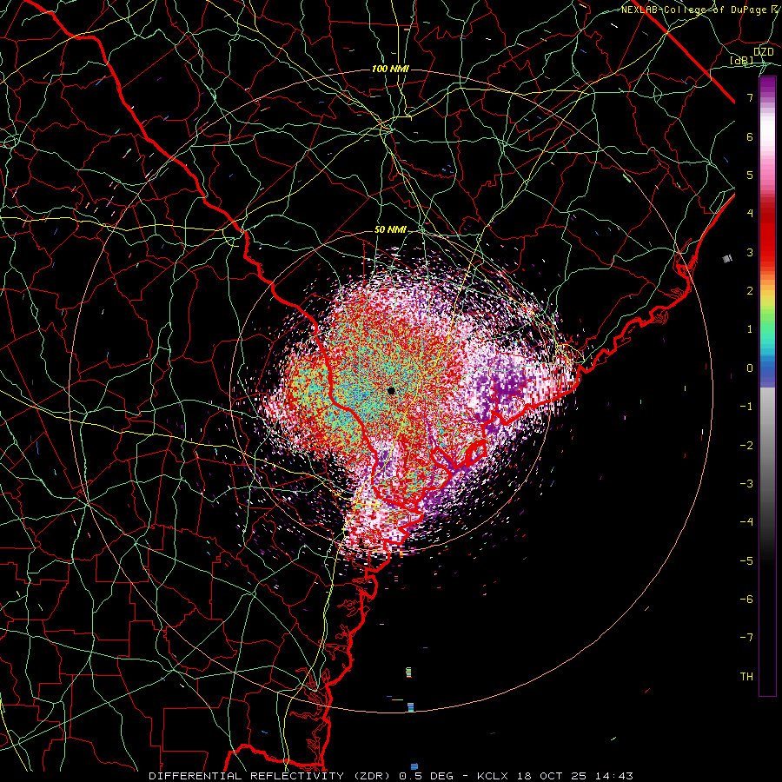Click the black KCLX radar site dot
Image resolution: width=782 pixels, height=782 pixels.
point(392,390)
